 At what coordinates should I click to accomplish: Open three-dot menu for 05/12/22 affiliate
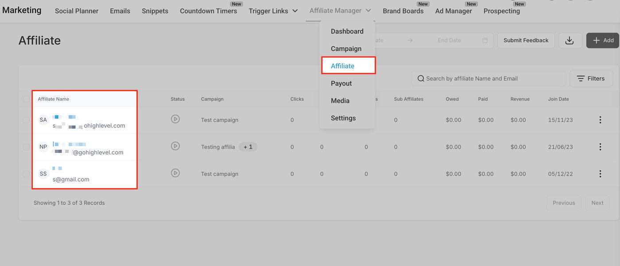click(x=600, y=174)
